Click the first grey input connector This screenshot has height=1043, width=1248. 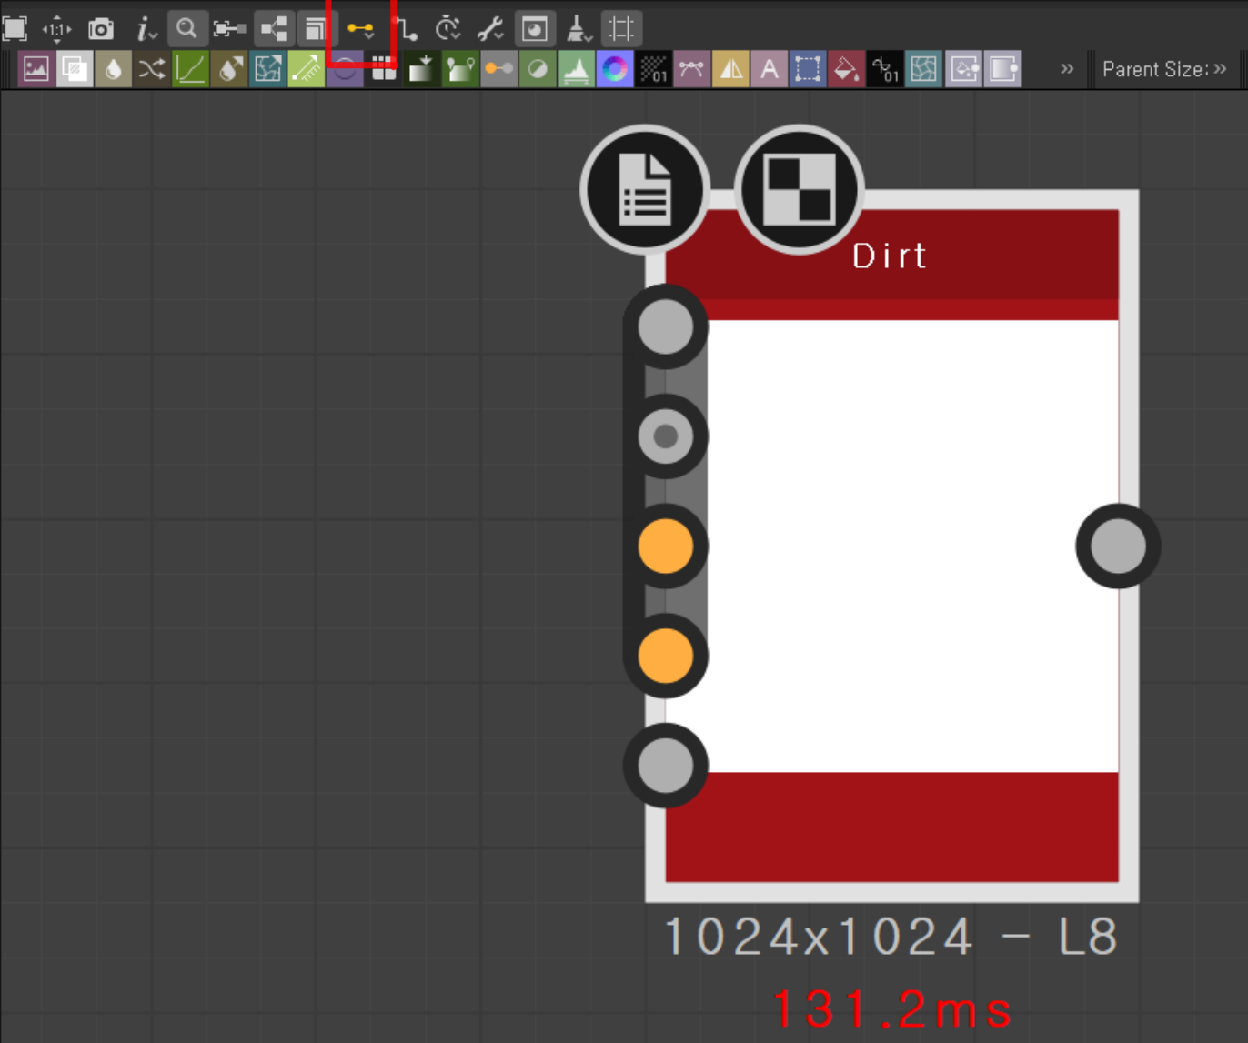666,327
